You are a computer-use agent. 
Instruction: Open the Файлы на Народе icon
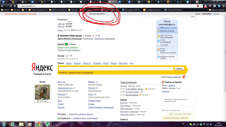pos(163,82)
